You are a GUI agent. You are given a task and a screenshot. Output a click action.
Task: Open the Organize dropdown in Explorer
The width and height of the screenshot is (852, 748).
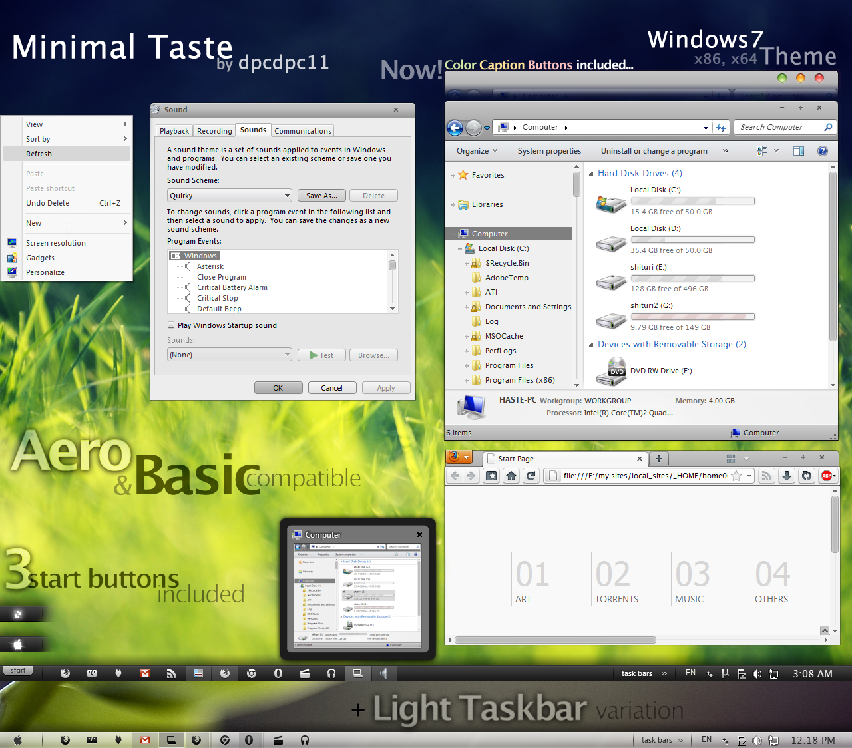click(x=477, y=151)
